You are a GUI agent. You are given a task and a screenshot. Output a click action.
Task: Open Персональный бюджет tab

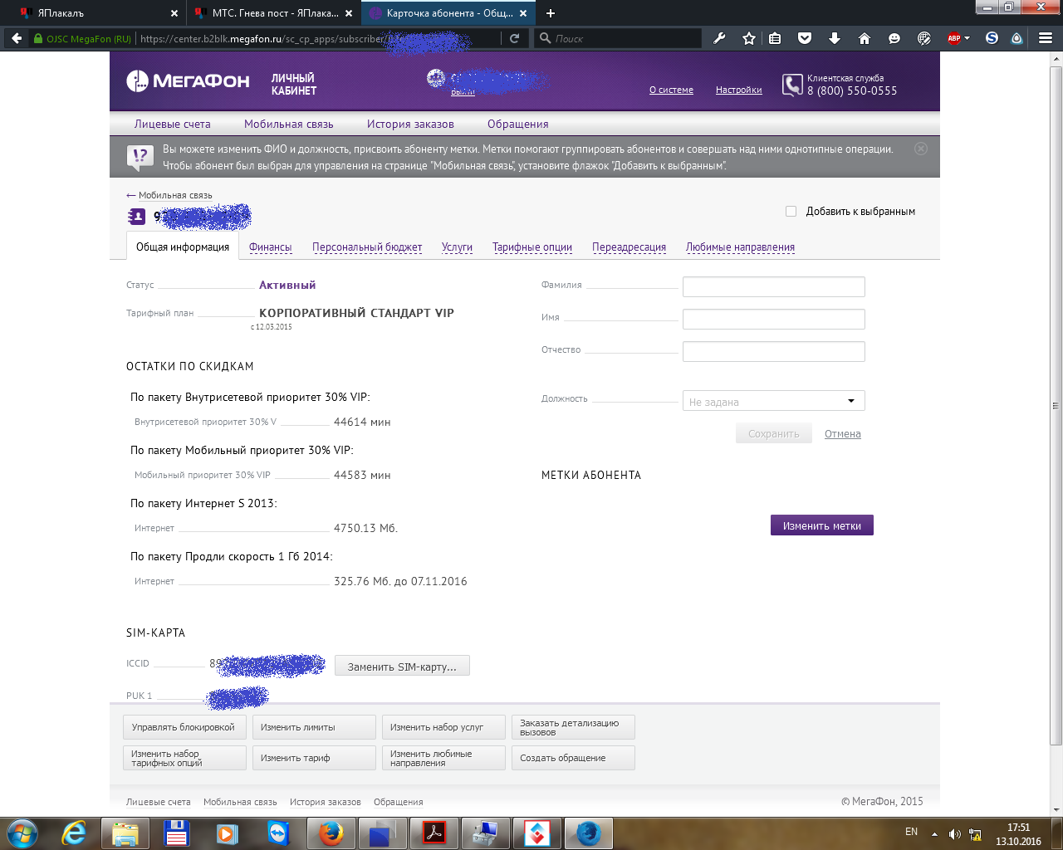(367, 247)
